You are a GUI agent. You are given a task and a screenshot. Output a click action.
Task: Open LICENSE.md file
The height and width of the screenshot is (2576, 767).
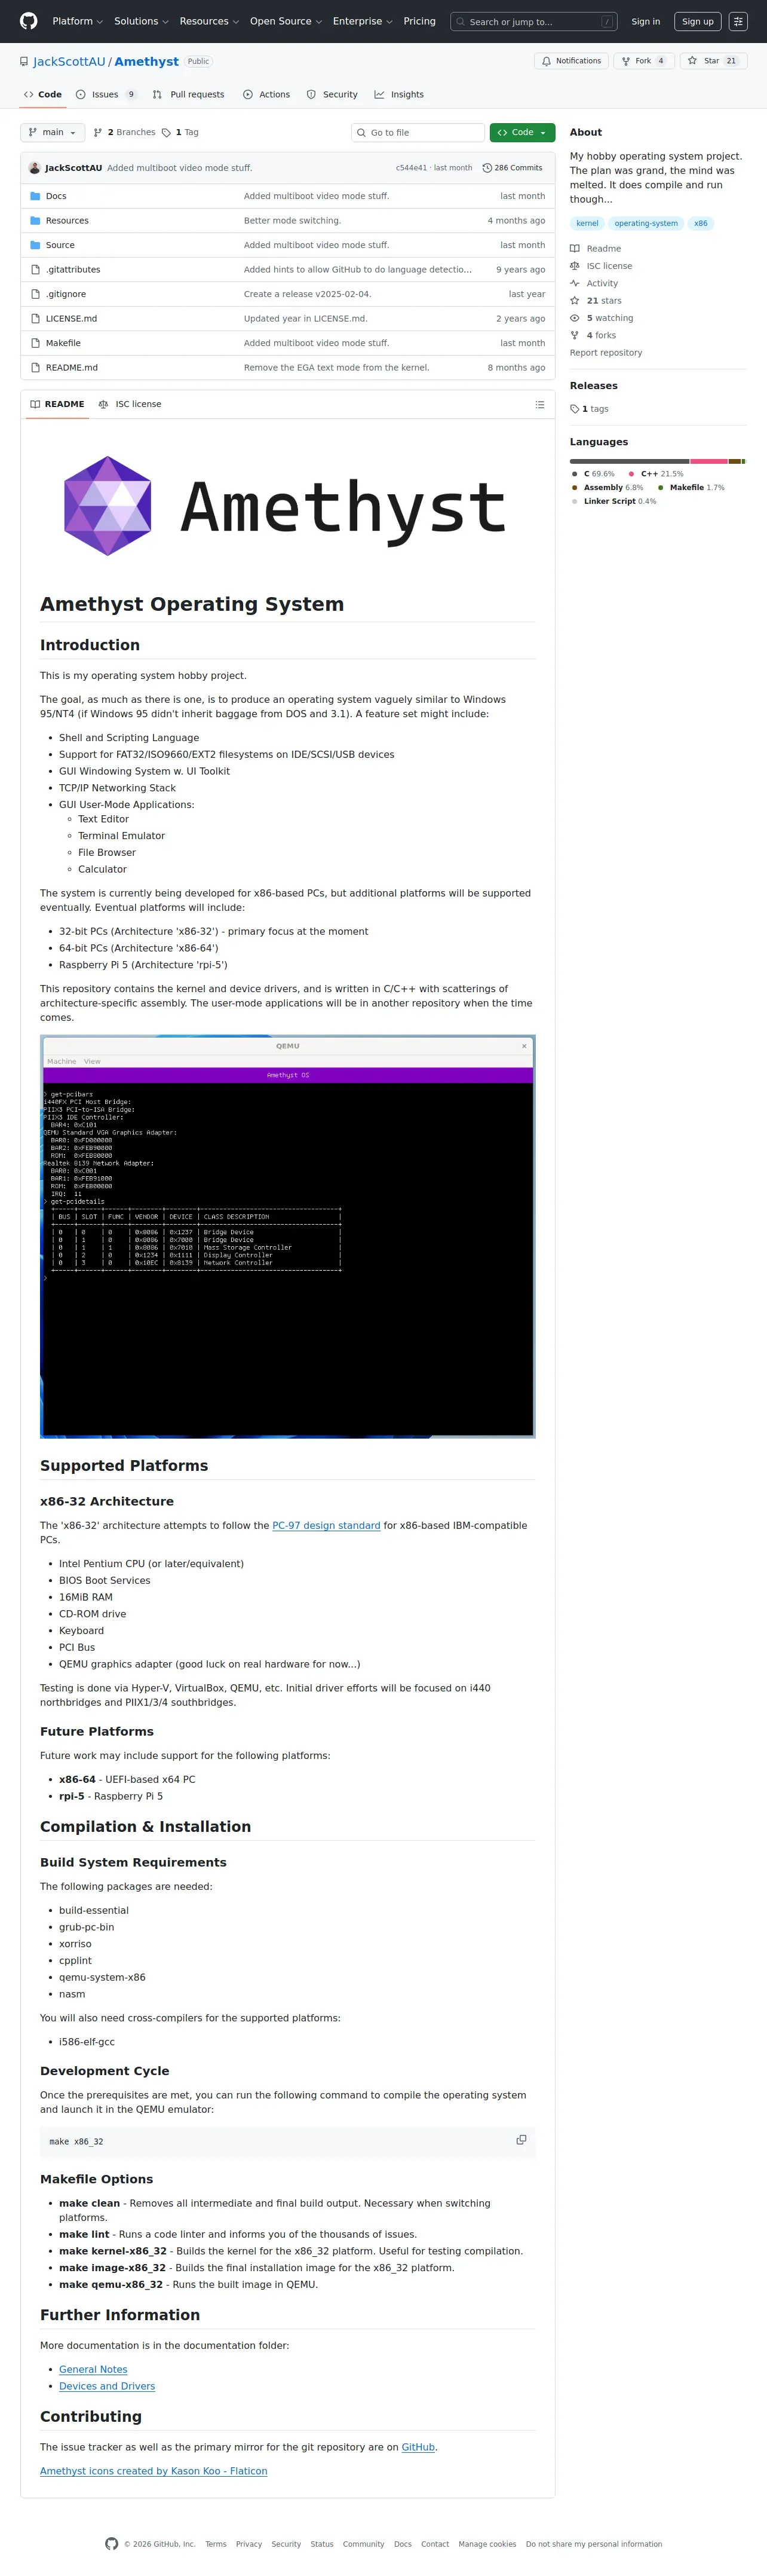coord(71,319)
